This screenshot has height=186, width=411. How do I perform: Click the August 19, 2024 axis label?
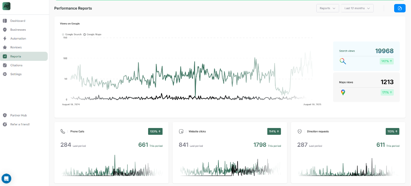(71, 104)
